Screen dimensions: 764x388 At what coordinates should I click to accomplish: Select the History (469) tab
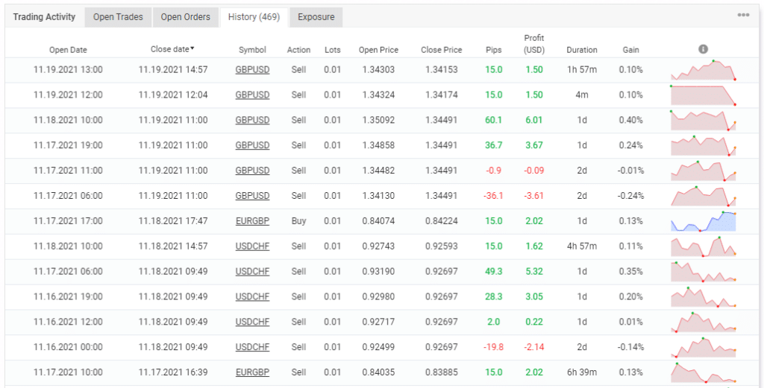tap(254, 17)
